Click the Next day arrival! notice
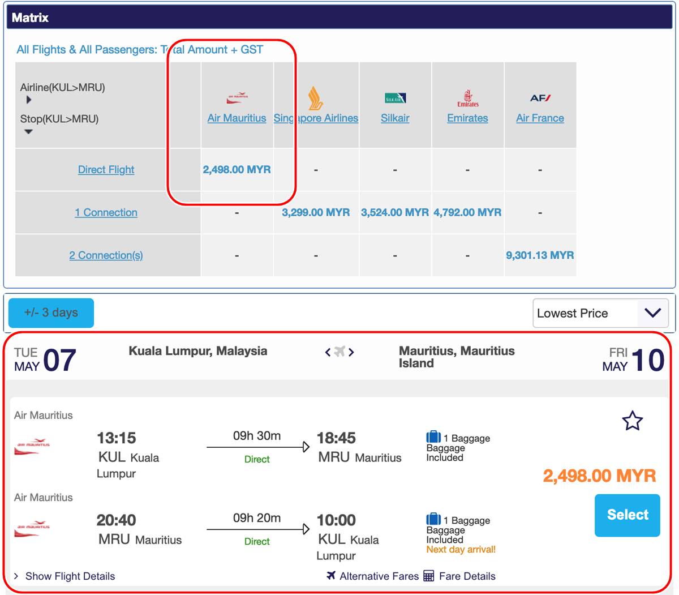The width and height of the screenshot is (679, 595). point(461,549)
